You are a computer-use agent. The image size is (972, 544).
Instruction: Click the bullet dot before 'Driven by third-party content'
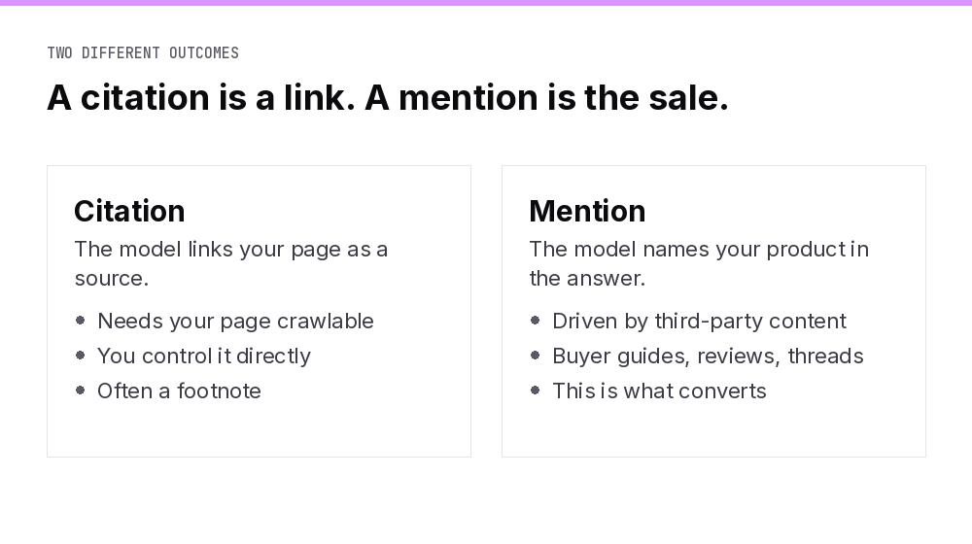tap(536, 321)
